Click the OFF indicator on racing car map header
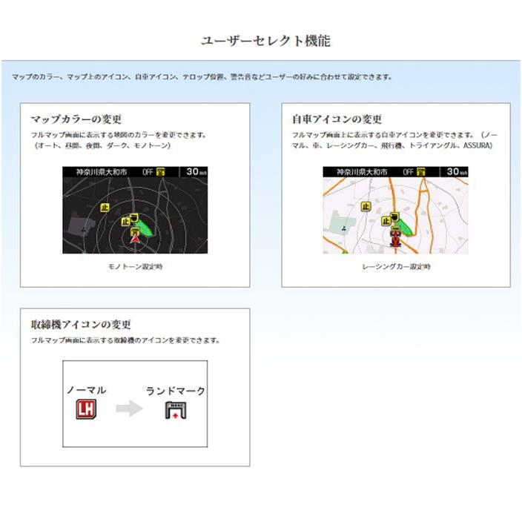The width and height of the screenshot is (522, 522). 408,172
